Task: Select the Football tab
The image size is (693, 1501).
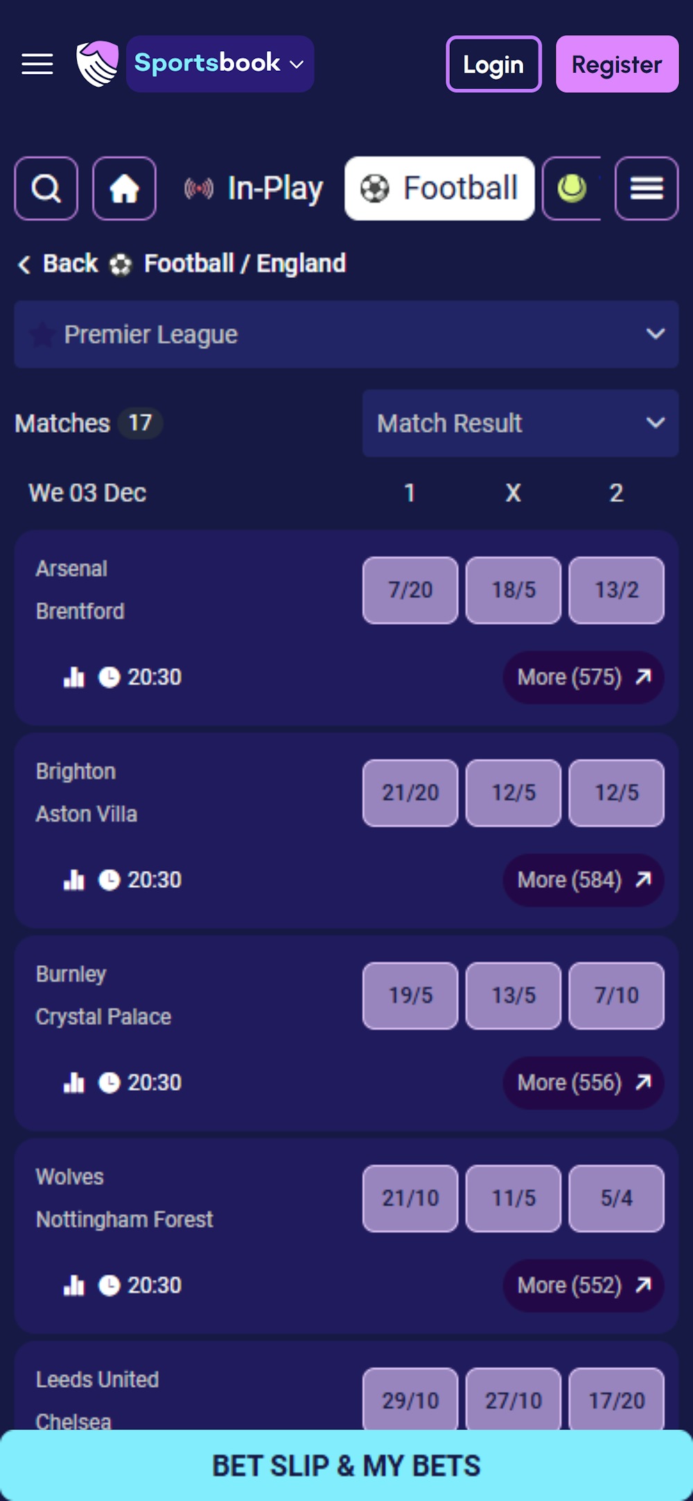Action: click(439, 187)
